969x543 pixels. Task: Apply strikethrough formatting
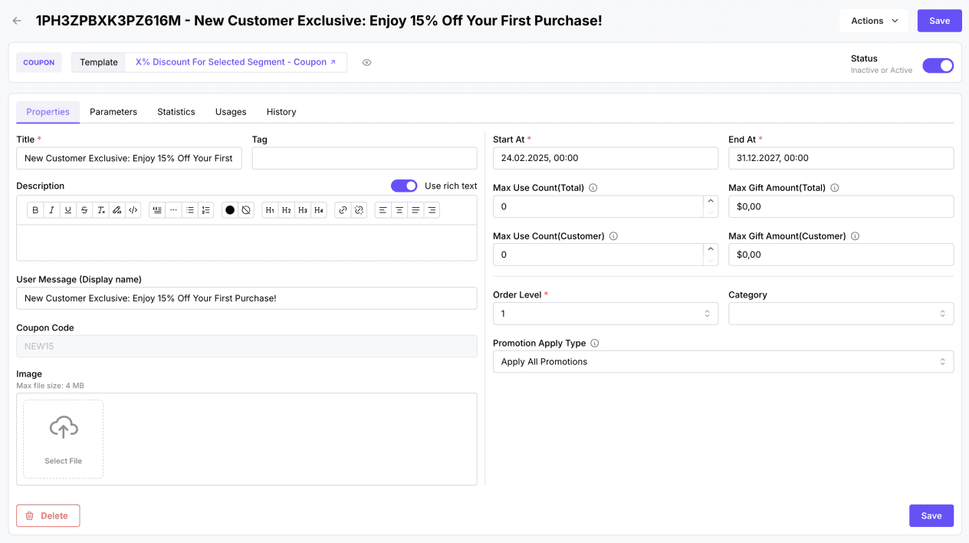84,210
